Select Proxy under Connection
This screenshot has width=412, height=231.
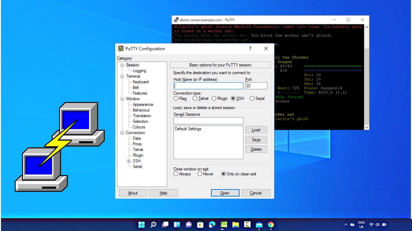pyautogui.click(x=137, y=144)
